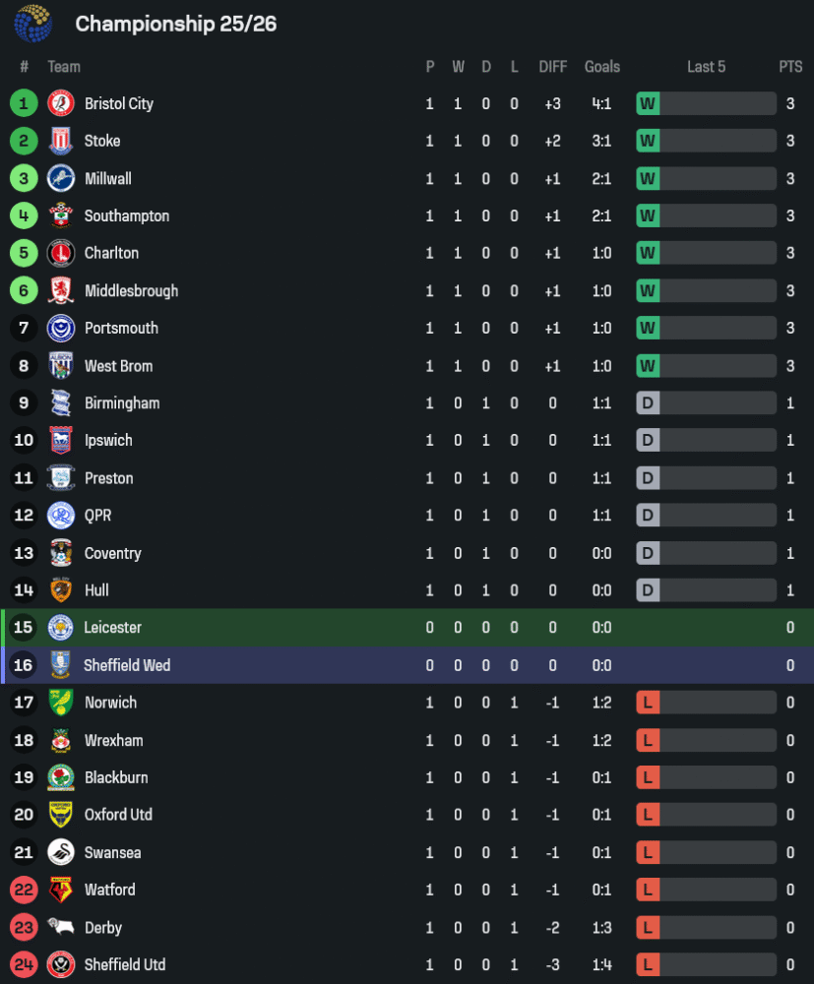Image resolution: width=814 pixels, height=984 pixels.
Task: Click the Stoke club crest
Action: pos(61,141)
